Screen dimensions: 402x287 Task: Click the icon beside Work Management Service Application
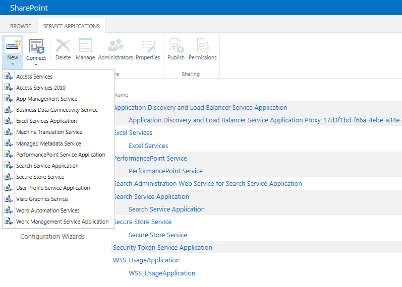pos(9,221)
